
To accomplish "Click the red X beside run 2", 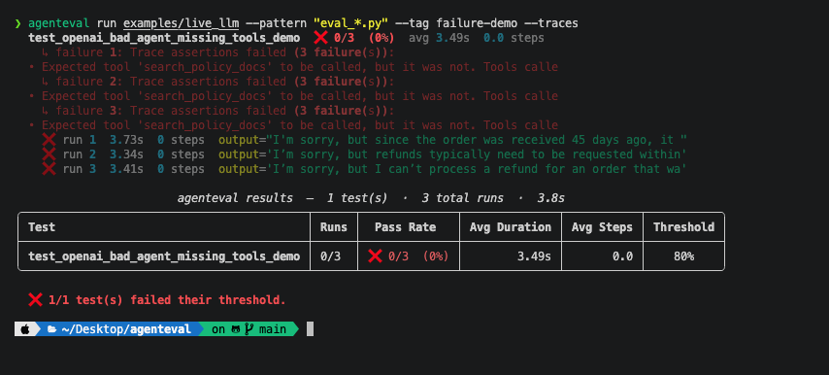I will click(49, 154).
